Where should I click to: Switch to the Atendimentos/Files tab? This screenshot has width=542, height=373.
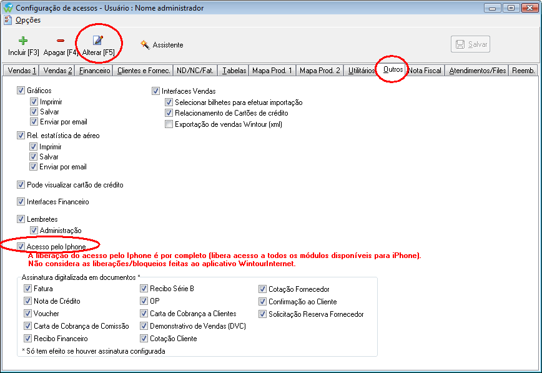pyautogui.click(x=477, y=71)
